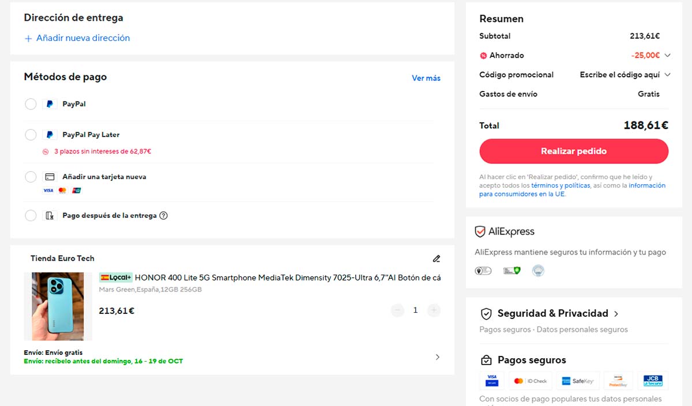This screenshot has height=406, width=692.
Task: Click the Mastercard ID Check badge
Action: tap(530, 381)
